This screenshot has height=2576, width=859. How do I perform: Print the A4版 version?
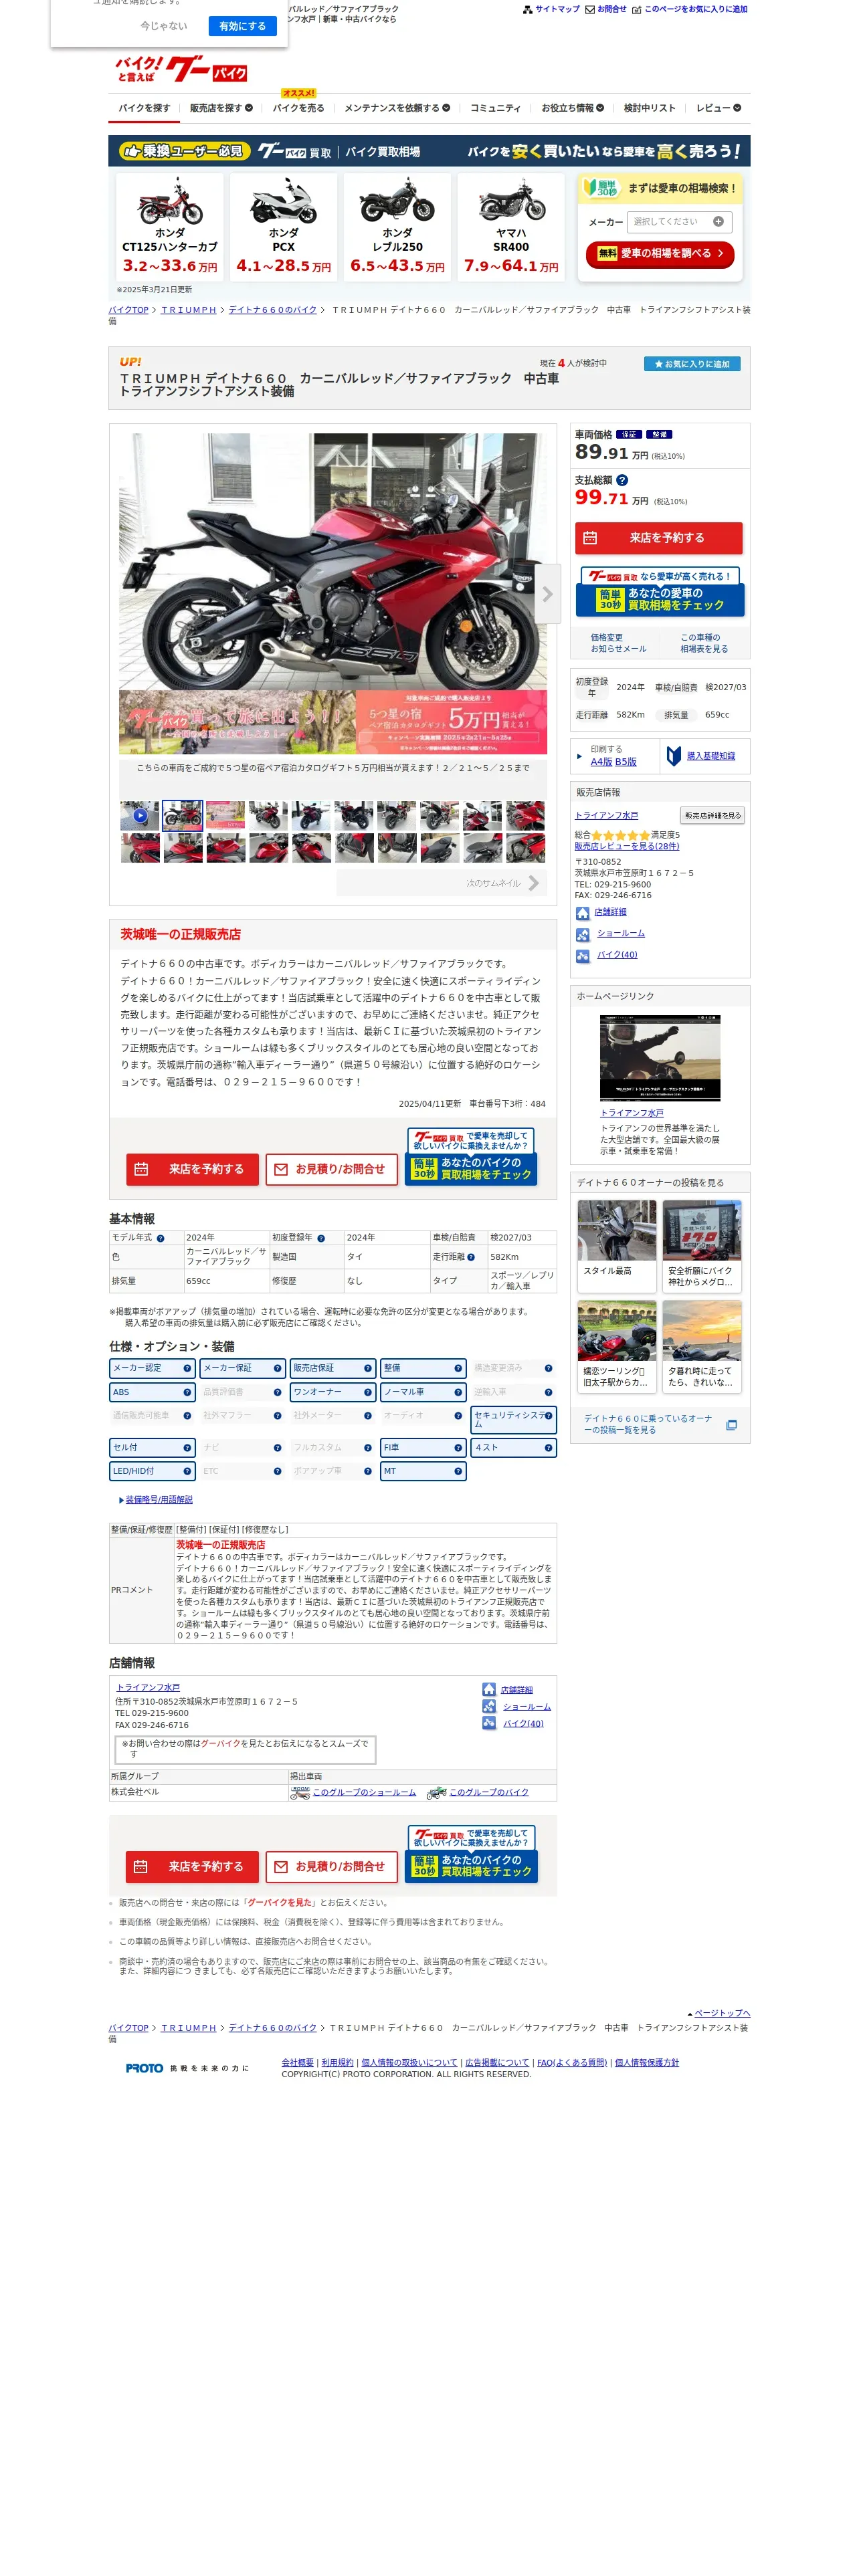601,762
